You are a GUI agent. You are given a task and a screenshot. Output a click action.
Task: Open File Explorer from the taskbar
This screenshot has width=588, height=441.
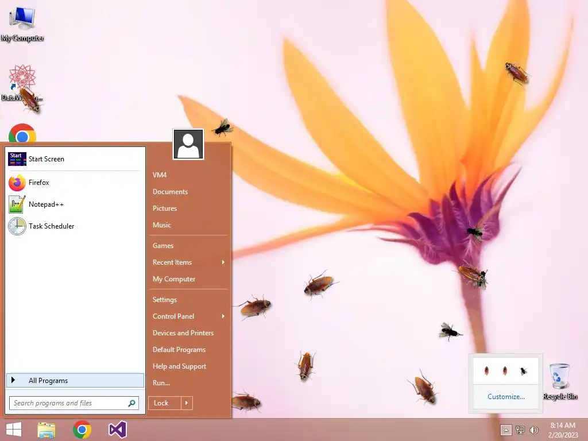pos(47,430)
